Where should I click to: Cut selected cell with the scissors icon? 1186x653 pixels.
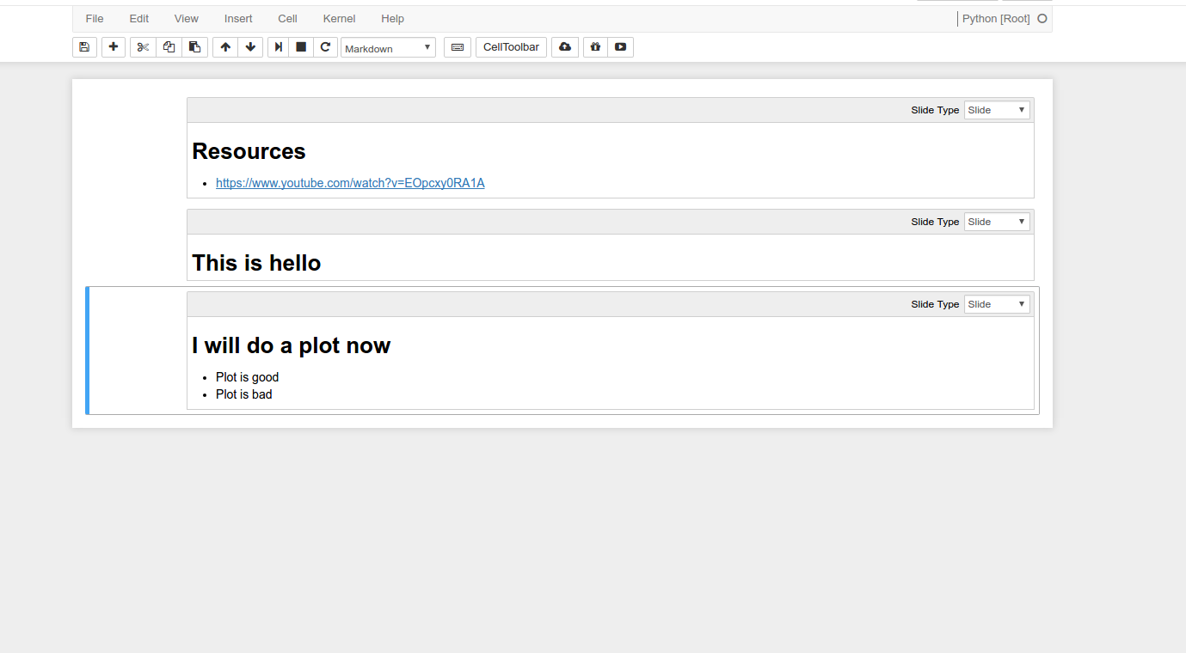click(143, 47)
